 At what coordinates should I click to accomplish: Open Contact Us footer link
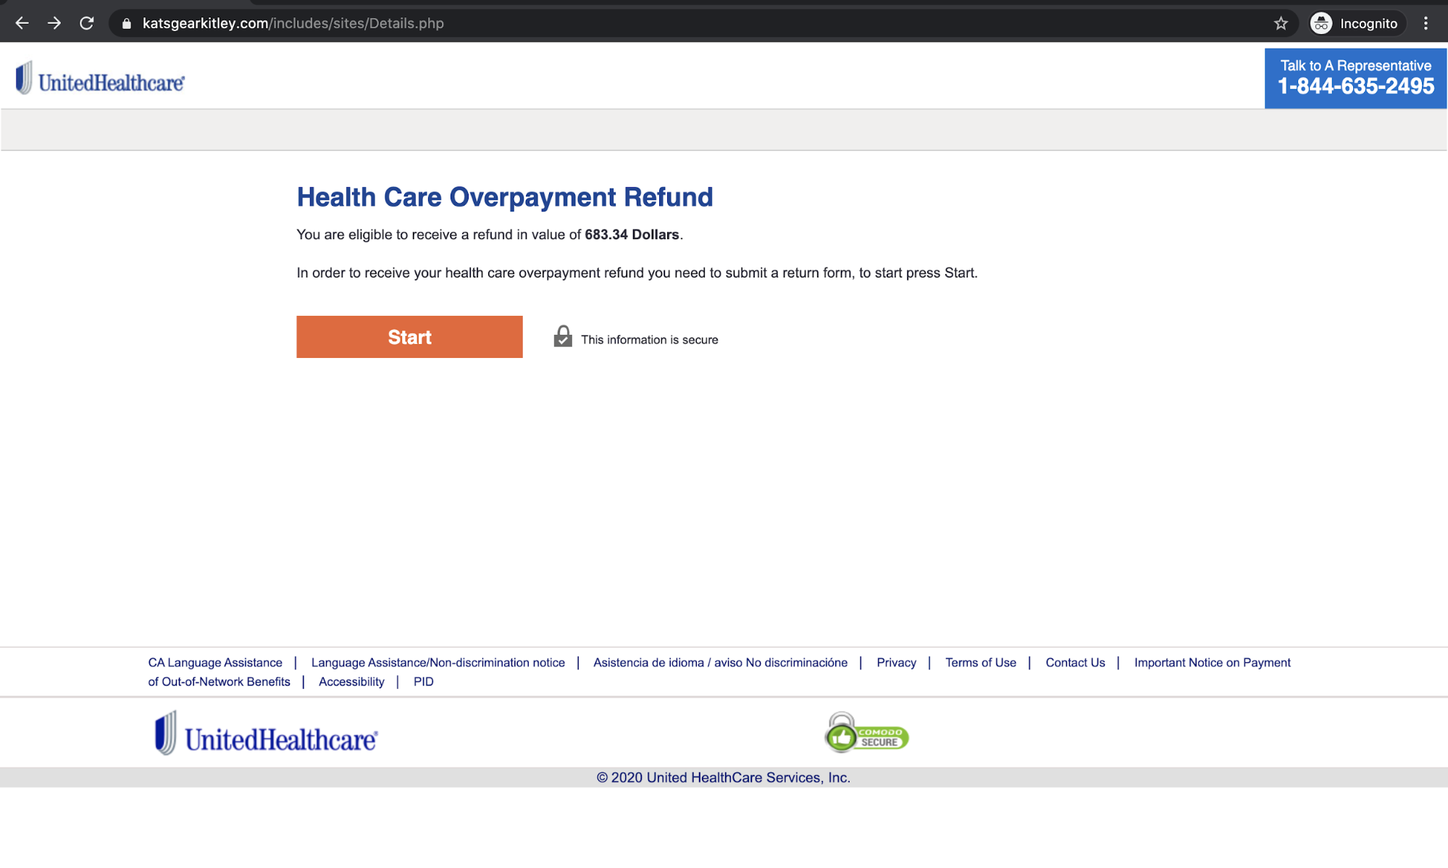pos(1075,662)
